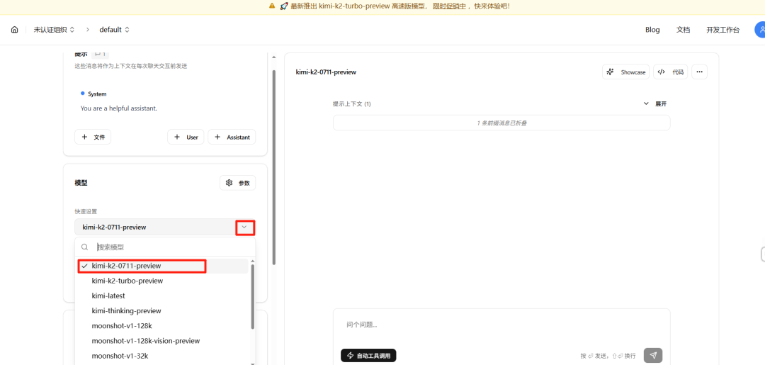Click the prompt message count badge
765x365 pixels.
[101, 54]
